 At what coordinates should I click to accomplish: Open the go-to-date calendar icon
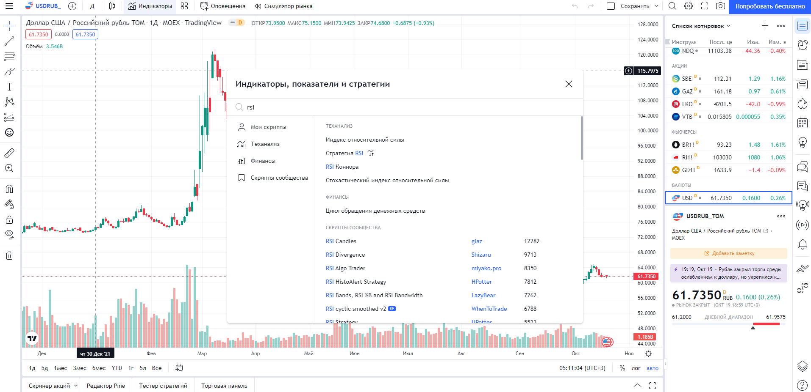coord(179,368)
